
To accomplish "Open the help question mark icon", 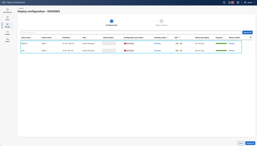I will (238, 3).
